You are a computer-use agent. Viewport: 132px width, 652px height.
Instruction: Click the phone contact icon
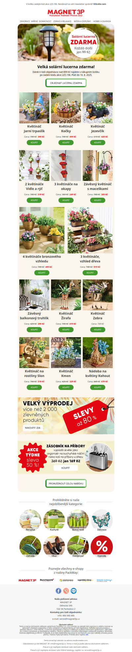click(66, 591)
